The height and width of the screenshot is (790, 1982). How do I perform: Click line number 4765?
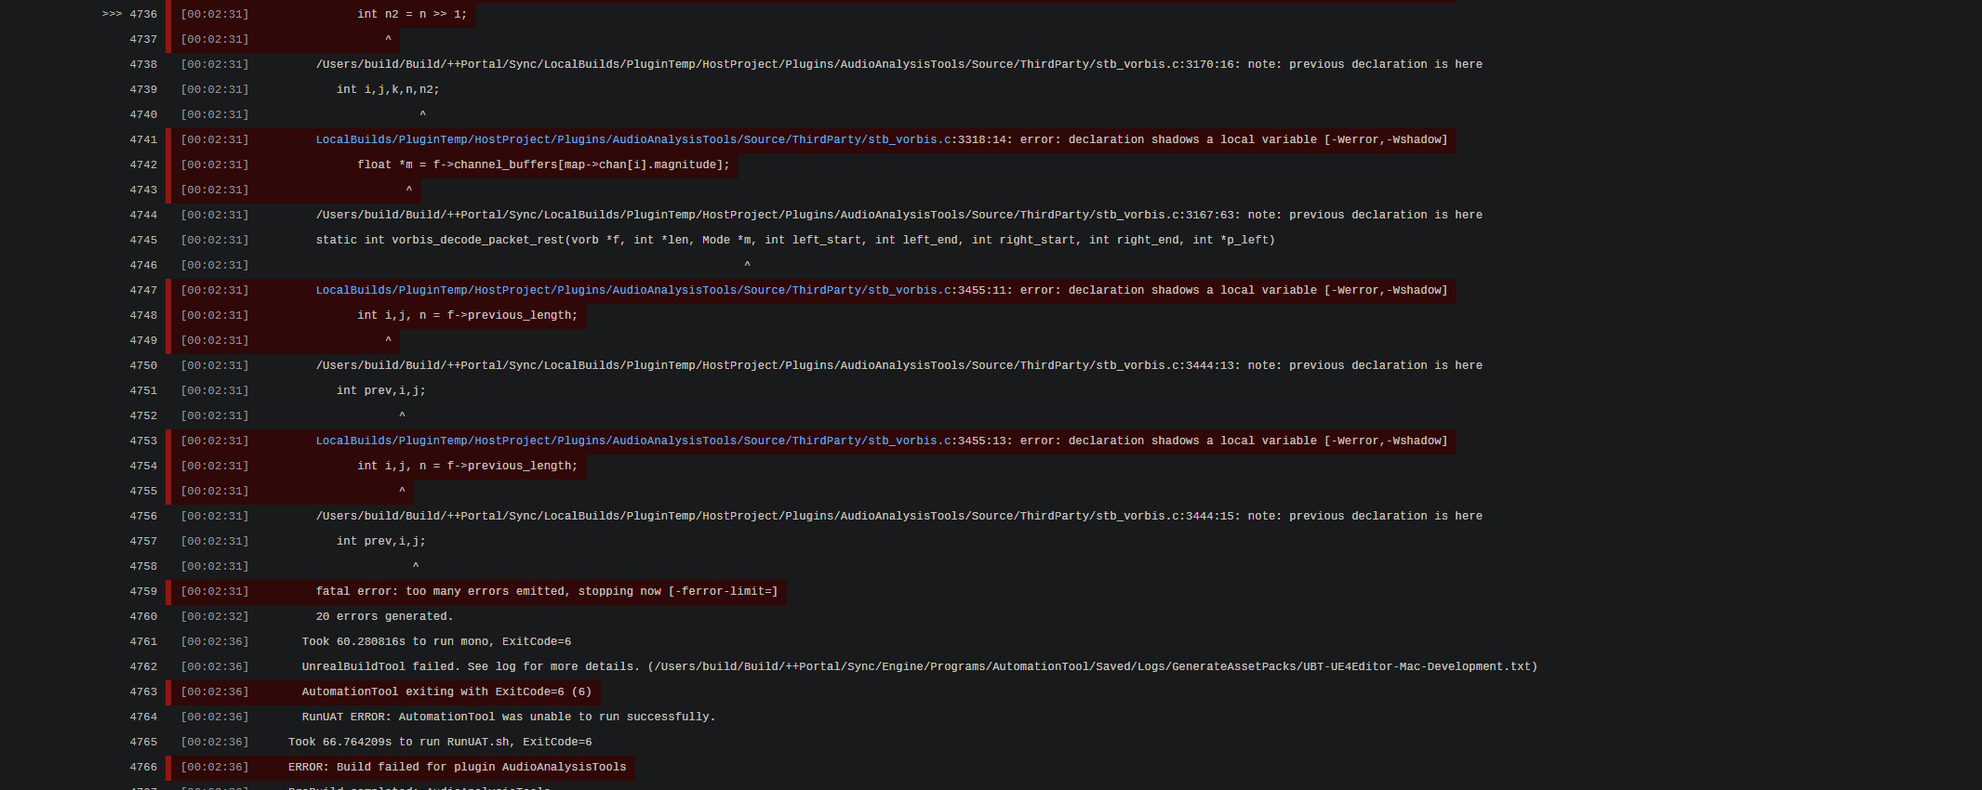click(143, 742)
